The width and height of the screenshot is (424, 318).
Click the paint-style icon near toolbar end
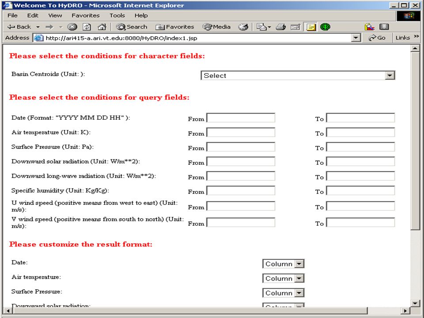tap(369, 27)
